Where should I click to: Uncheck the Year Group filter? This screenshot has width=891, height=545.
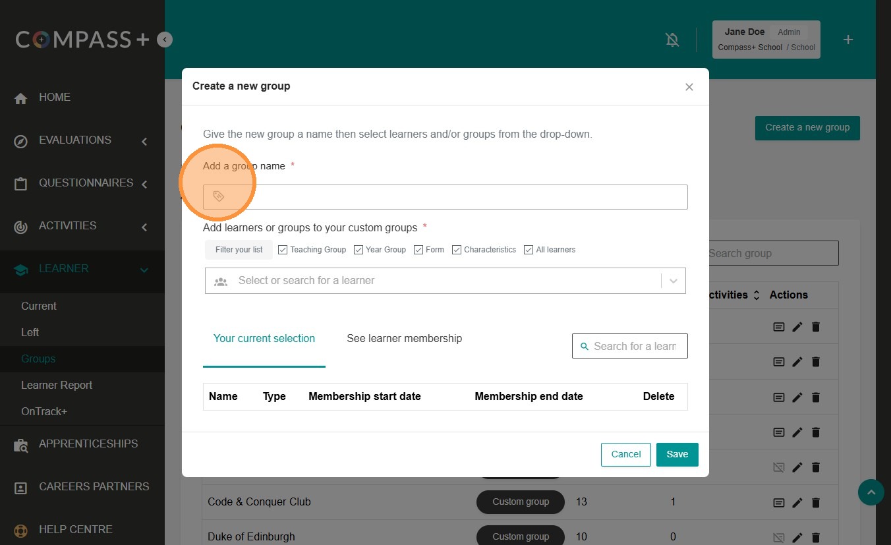(x=359, y=250)
